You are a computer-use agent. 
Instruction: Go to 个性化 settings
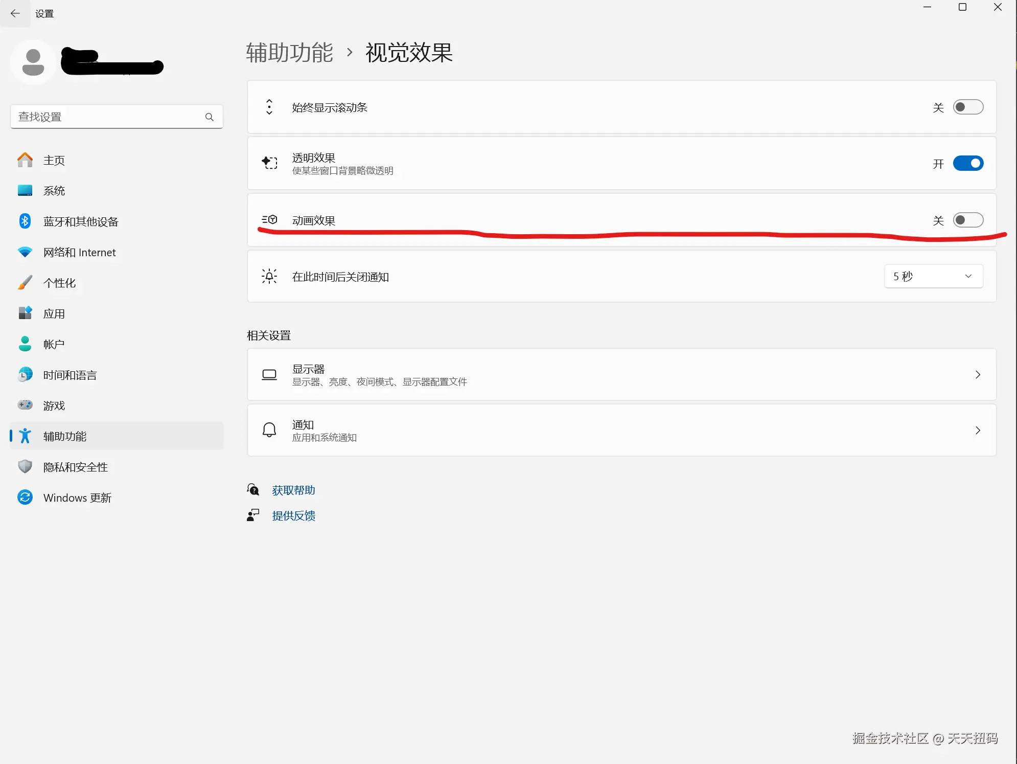[60, 283]
